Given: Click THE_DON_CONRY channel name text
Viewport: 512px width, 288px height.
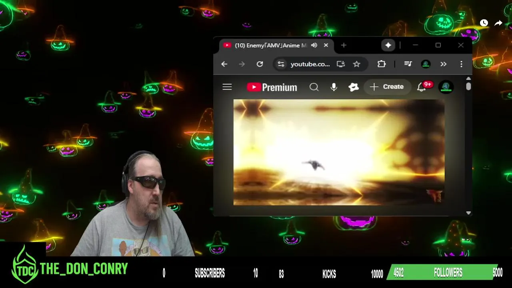Looking at the screenshot, I should [x=84, y=269].
